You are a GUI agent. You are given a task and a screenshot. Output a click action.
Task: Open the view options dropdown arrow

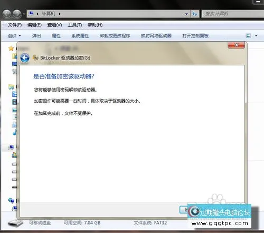coord(256,36)
